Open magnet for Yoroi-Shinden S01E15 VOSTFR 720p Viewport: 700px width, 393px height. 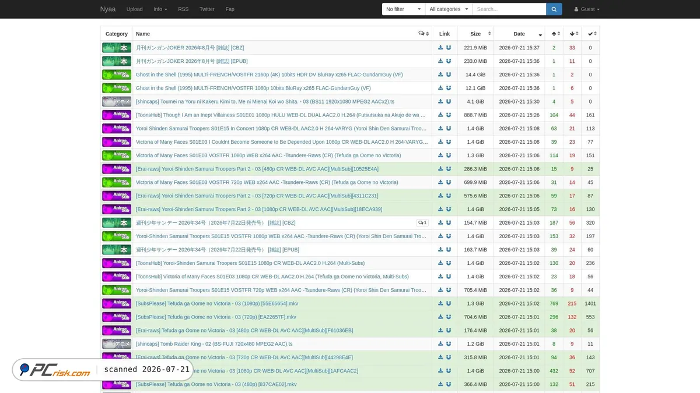(x=449, y=290)
